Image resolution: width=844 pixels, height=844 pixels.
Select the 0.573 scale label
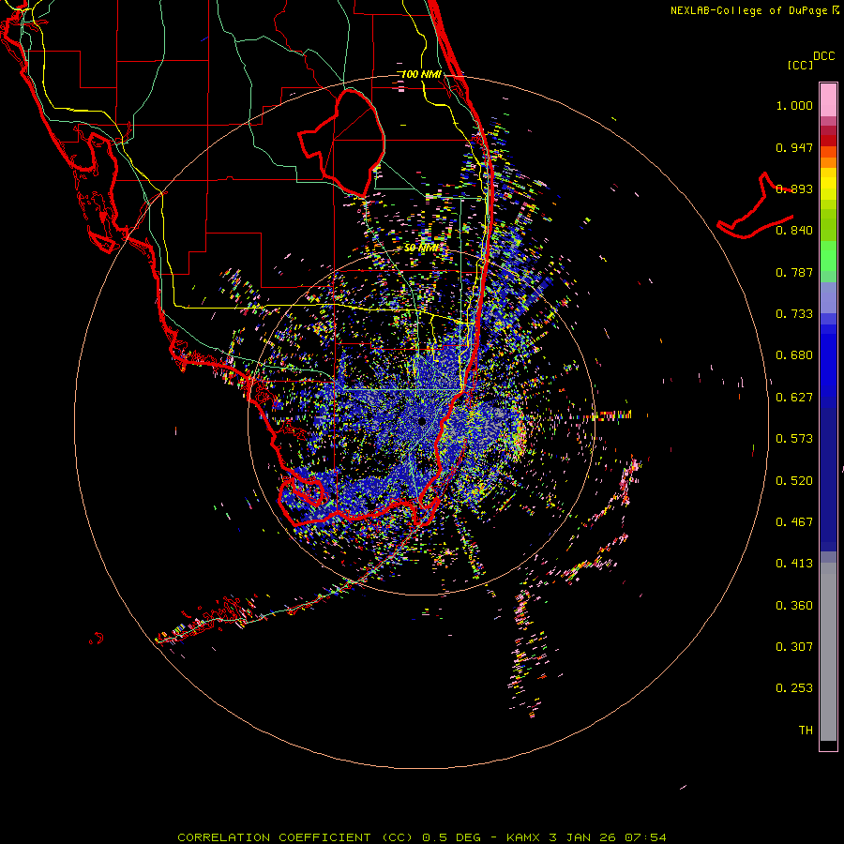(x=794, y=439)
